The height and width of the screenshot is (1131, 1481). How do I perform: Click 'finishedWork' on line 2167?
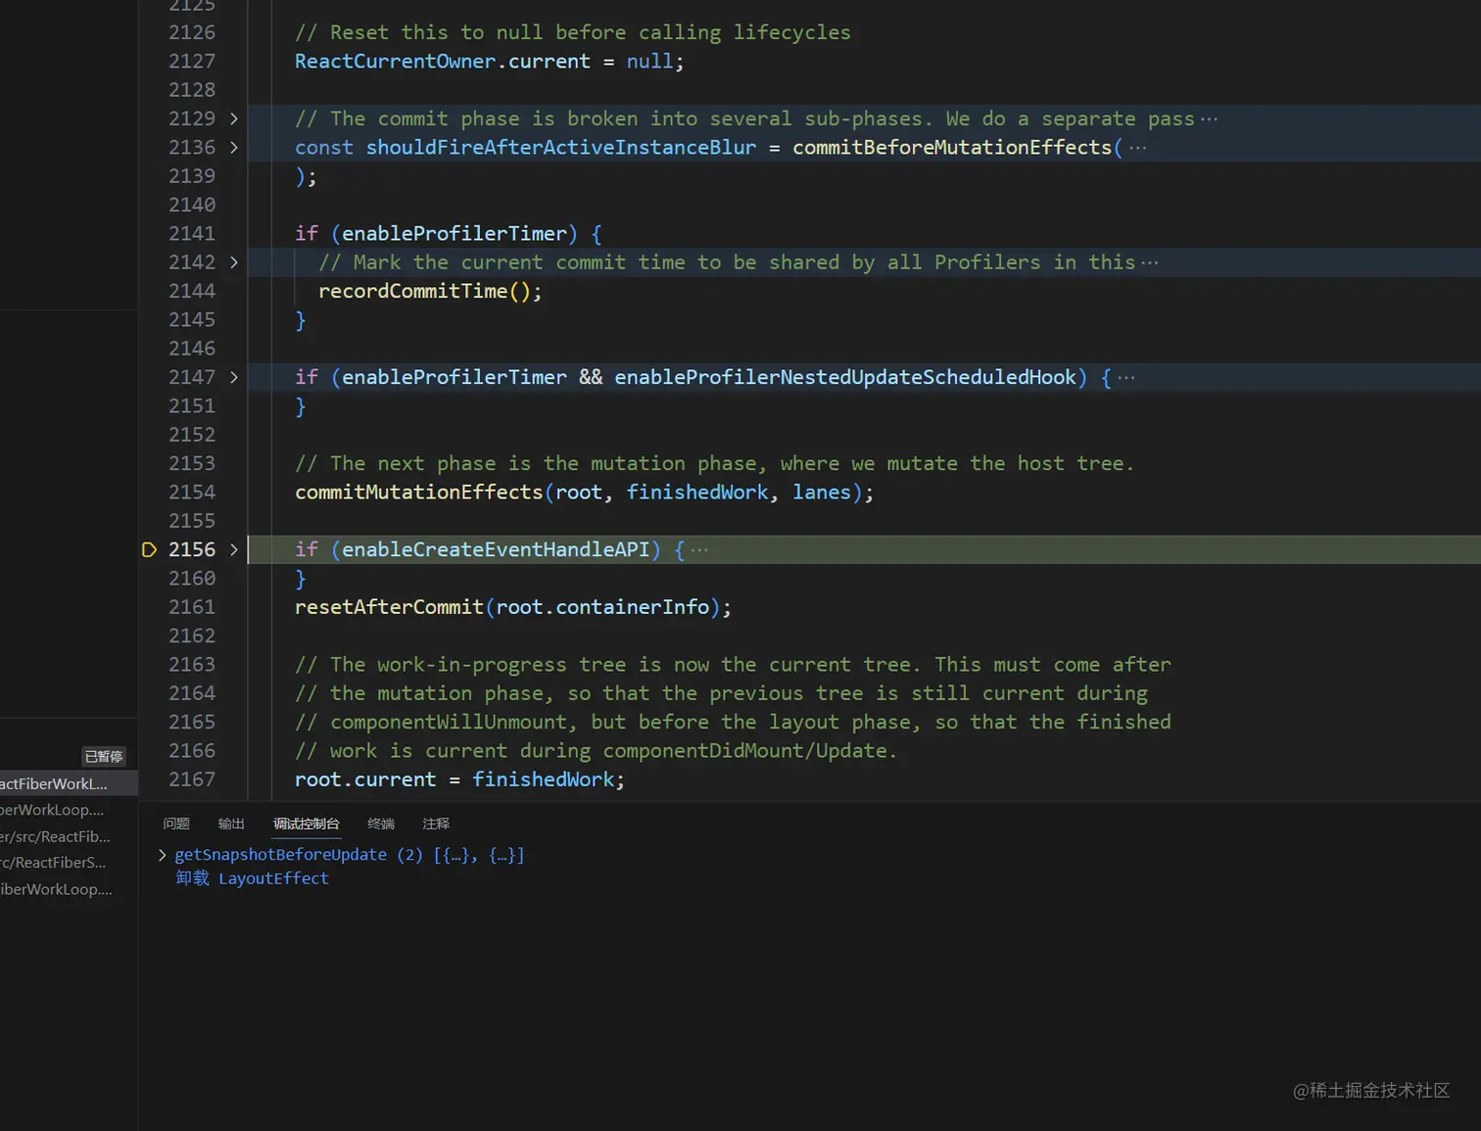(x=544, y=779)
